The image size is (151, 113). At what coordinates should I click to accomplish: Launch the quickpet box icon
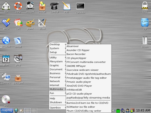(x=18, y=78)
